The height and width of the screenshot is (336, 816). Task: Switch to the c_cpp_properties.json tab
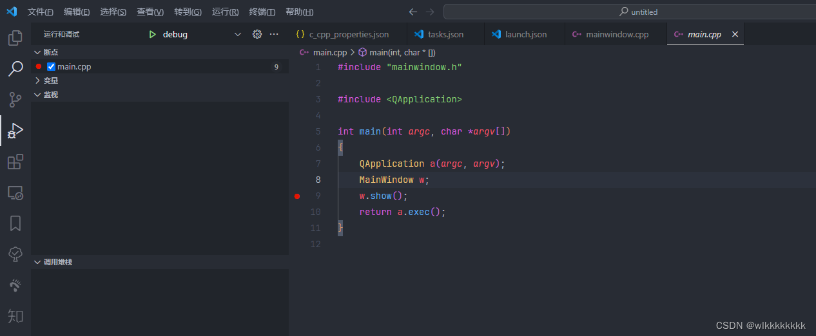(x=348, y=34)
